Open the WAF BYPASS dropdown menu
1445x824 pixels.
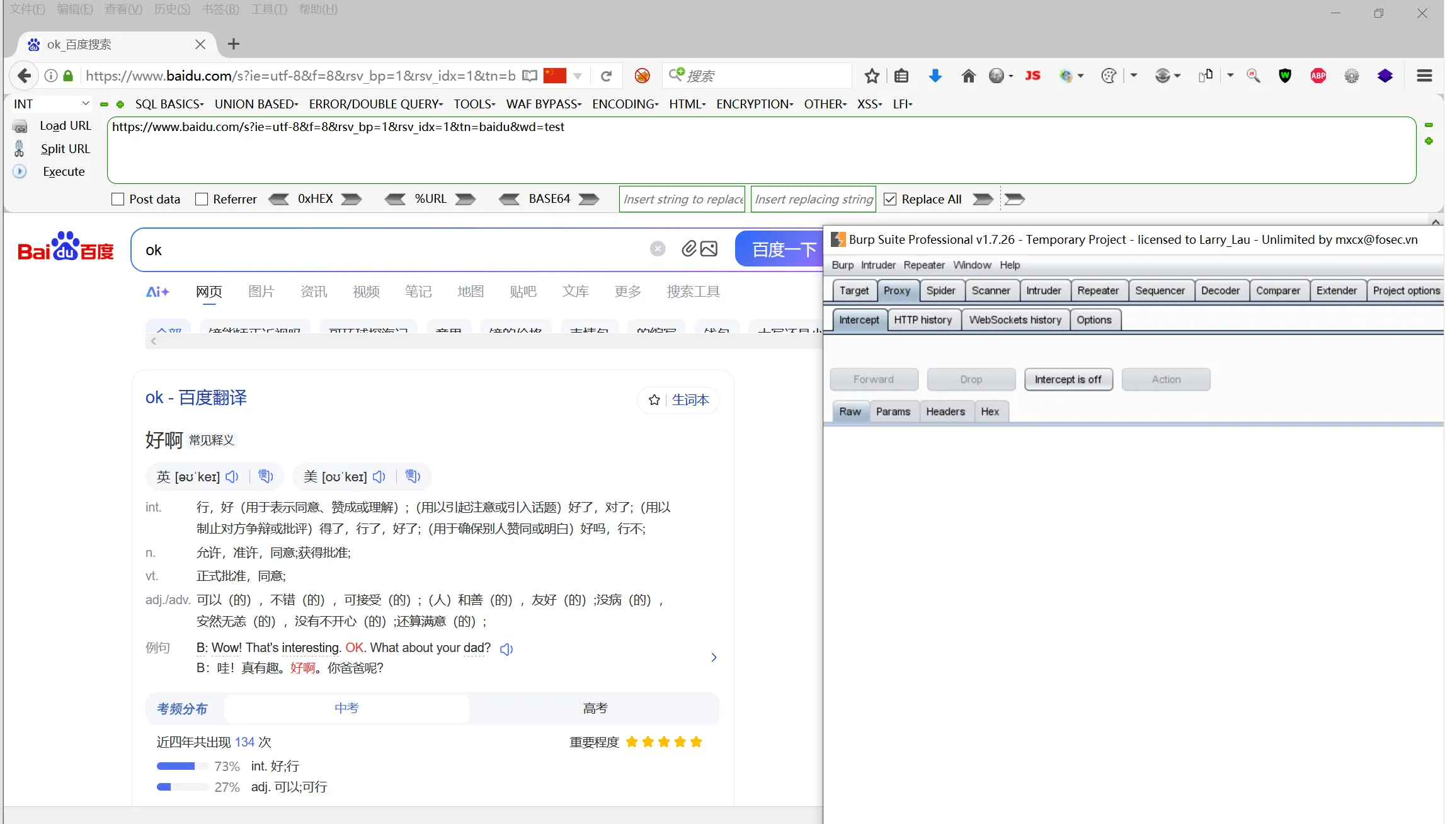tap(543, 104)
